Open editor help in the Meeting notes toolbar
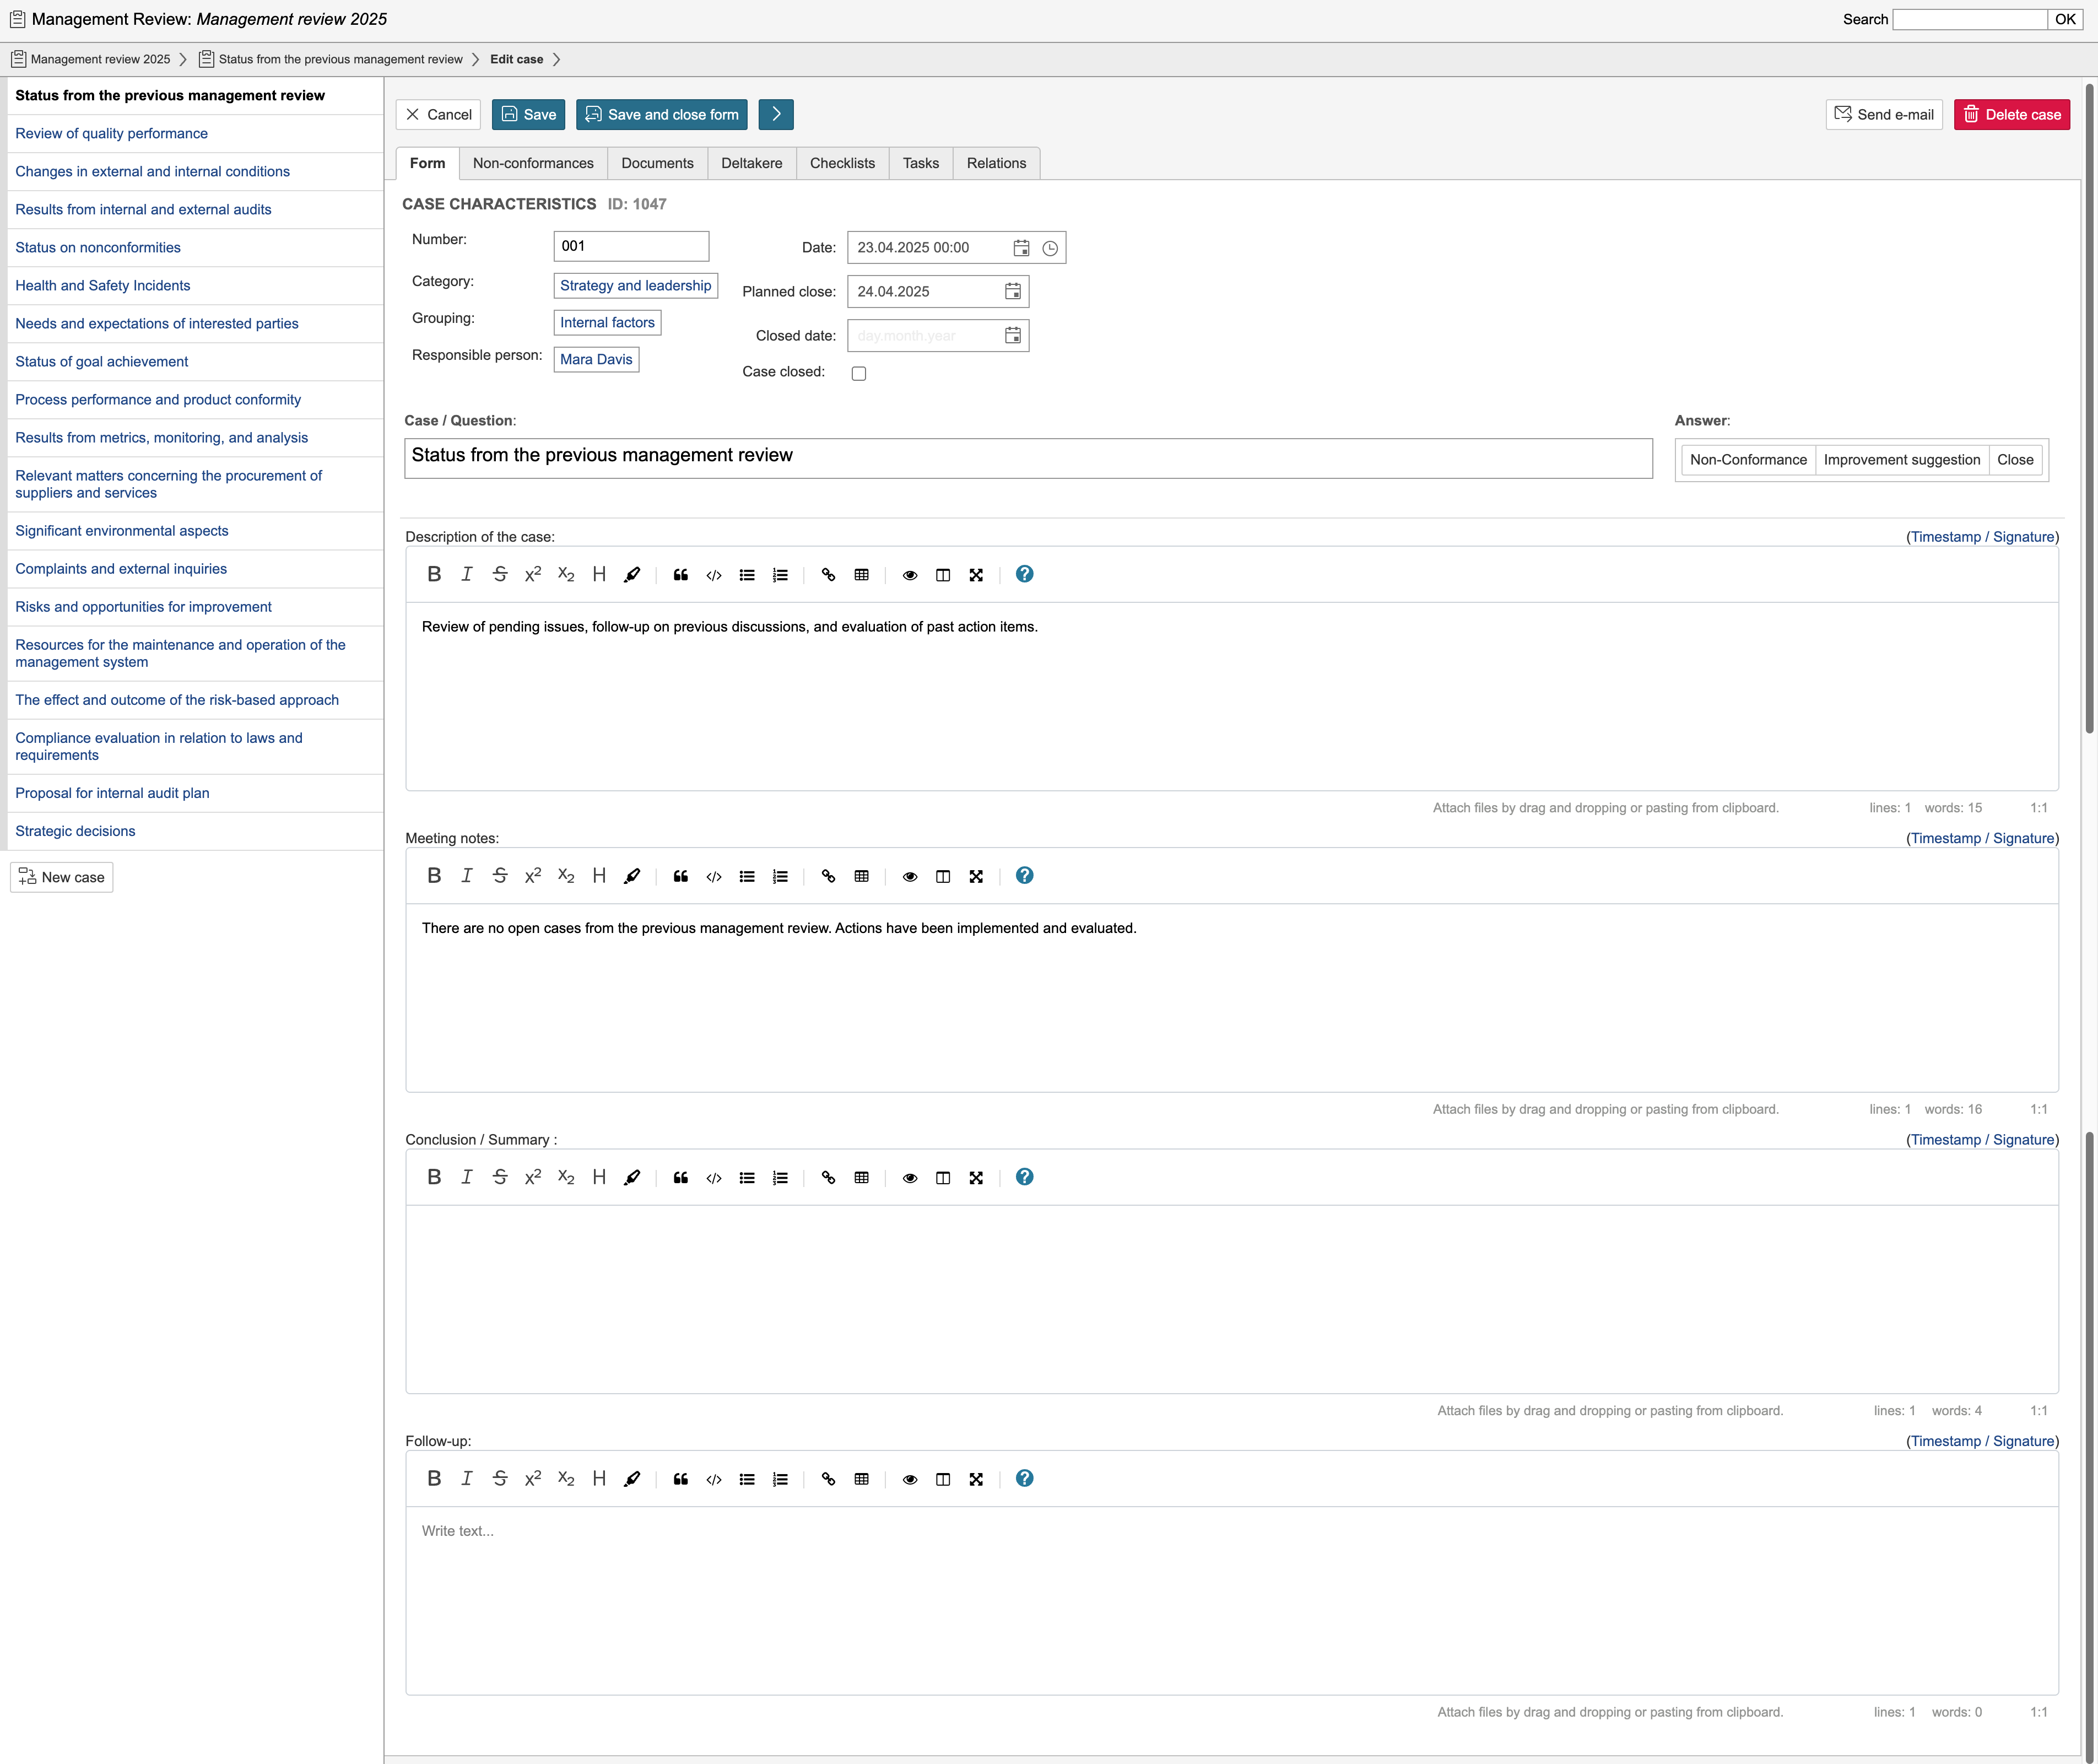This screenshot has height=1764, width=2098. click(1025, 875)
